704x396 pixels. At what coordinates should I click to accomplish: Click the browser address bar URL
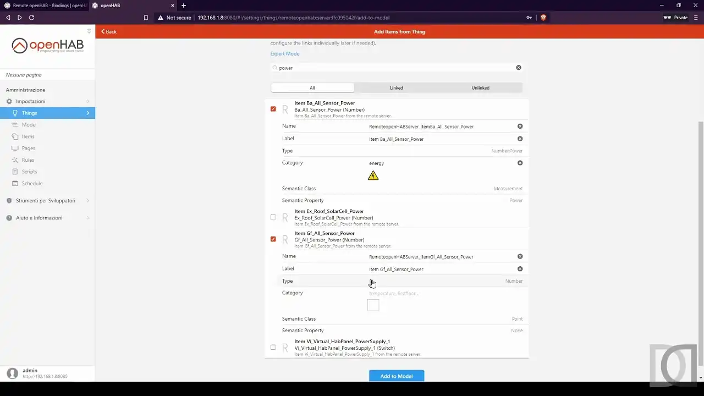(x=293, y=18)
